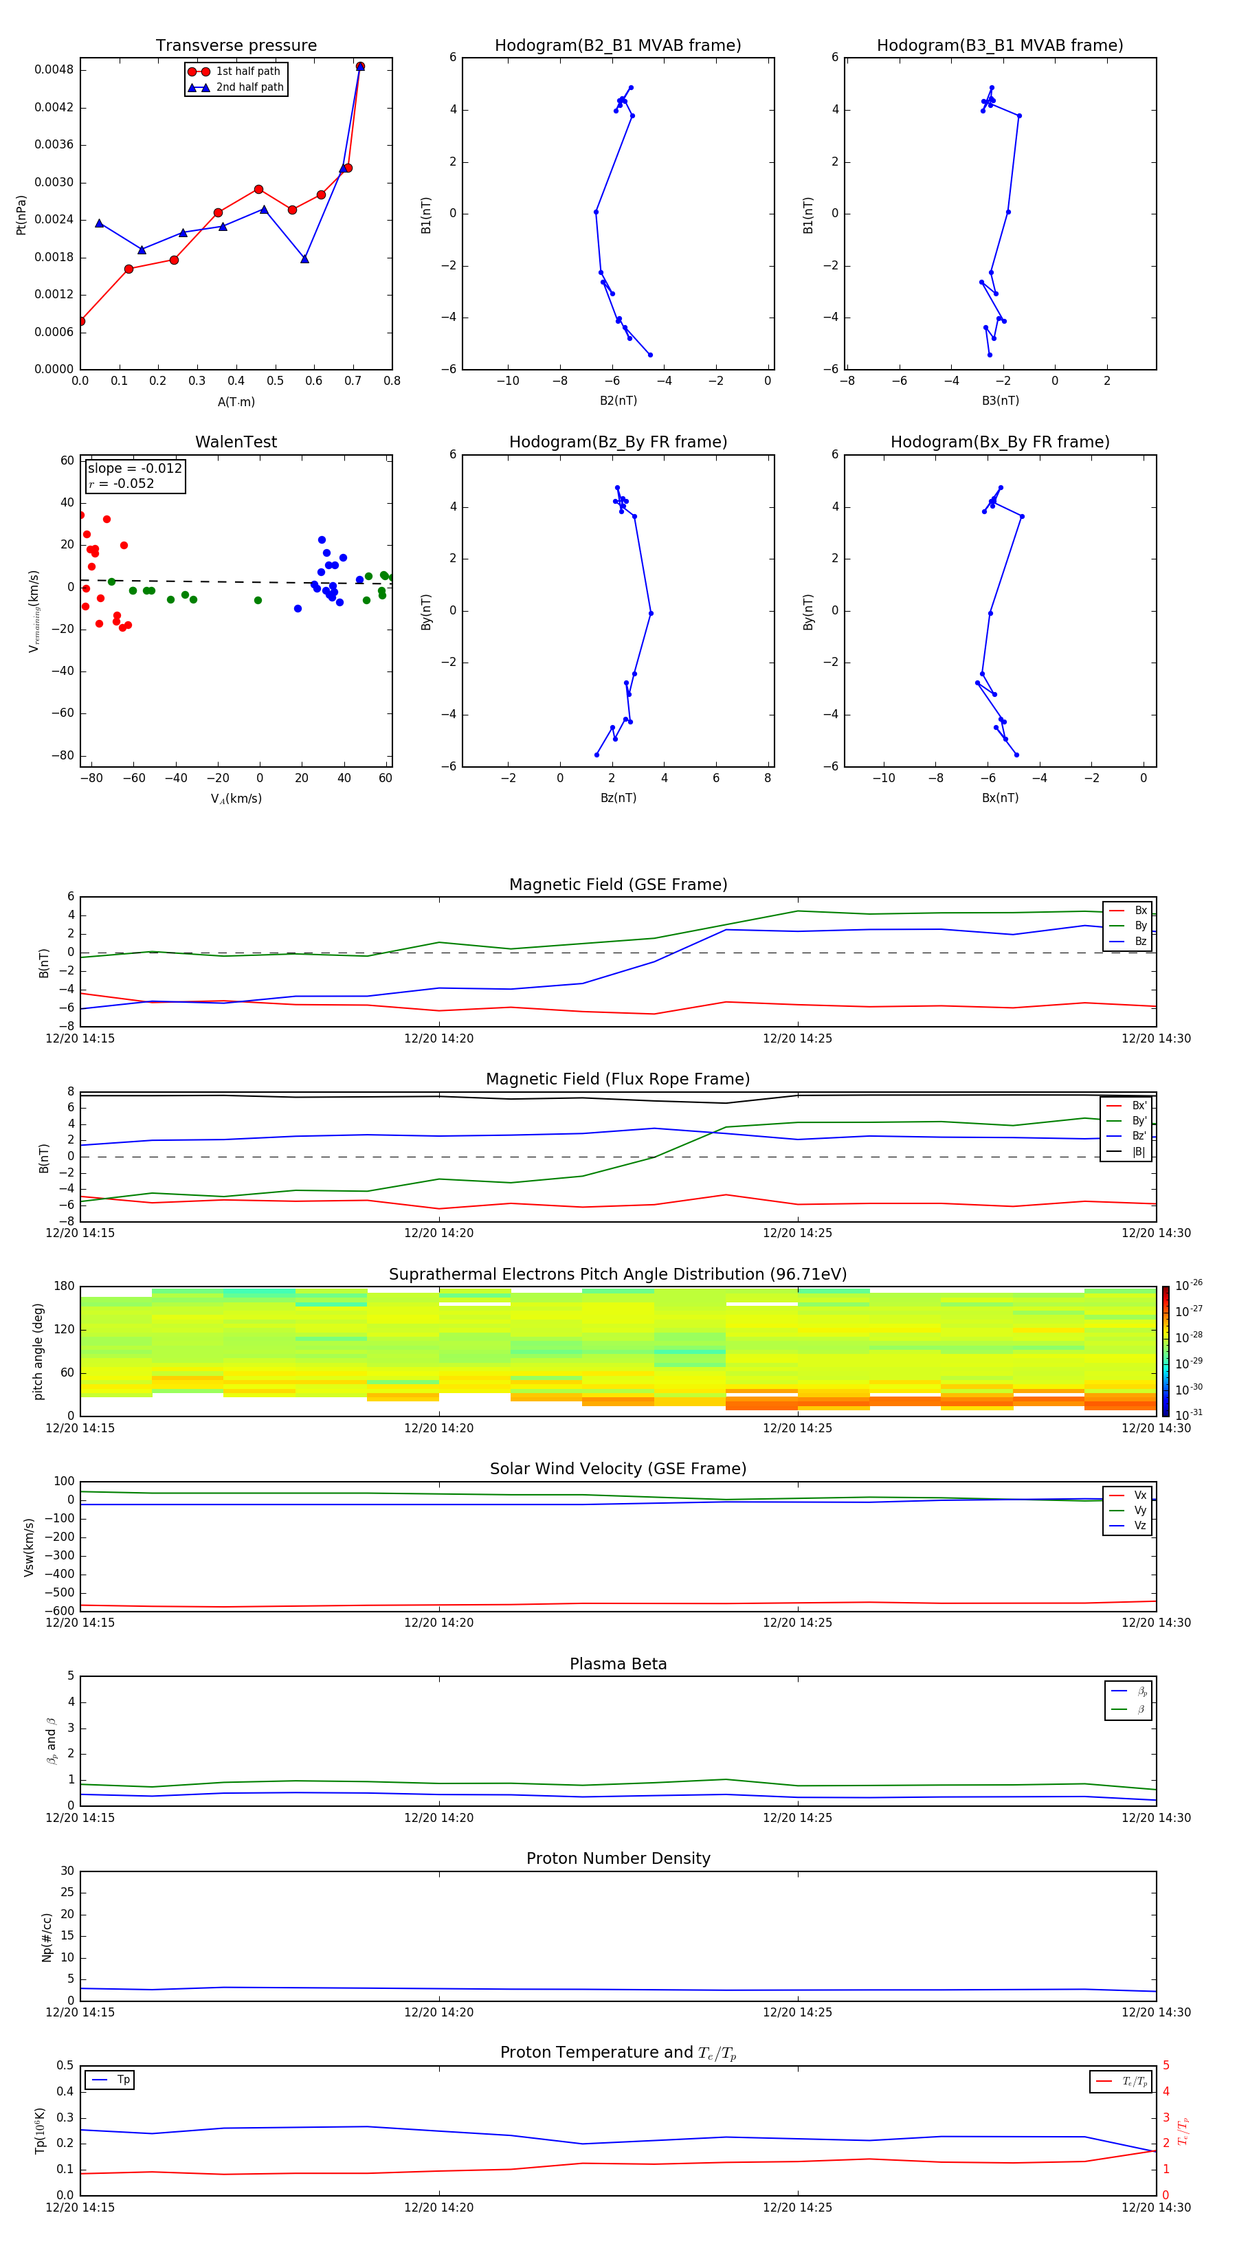Click the 'Transverse pressure' plot title

[236, 46]
